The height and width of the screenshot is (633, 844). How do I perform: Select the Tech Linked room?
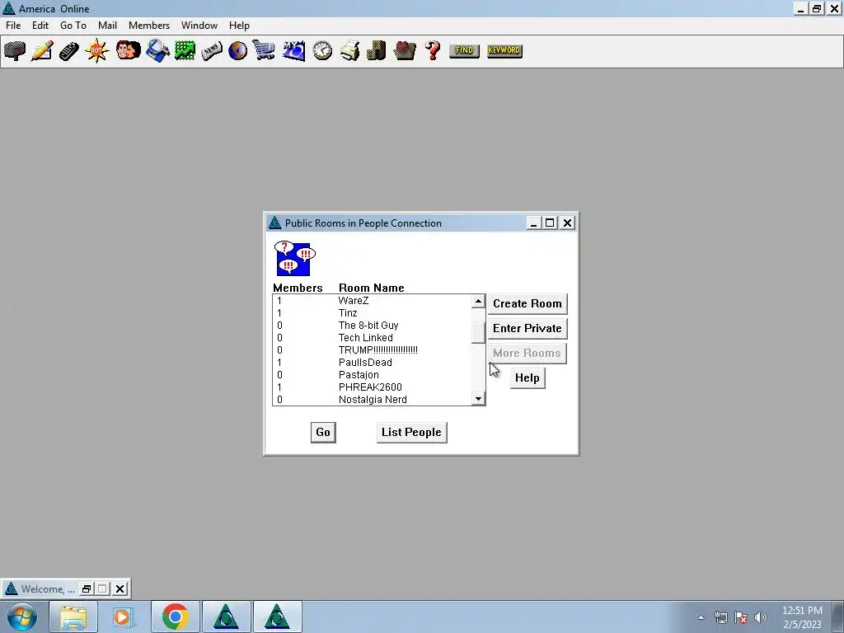372,337
